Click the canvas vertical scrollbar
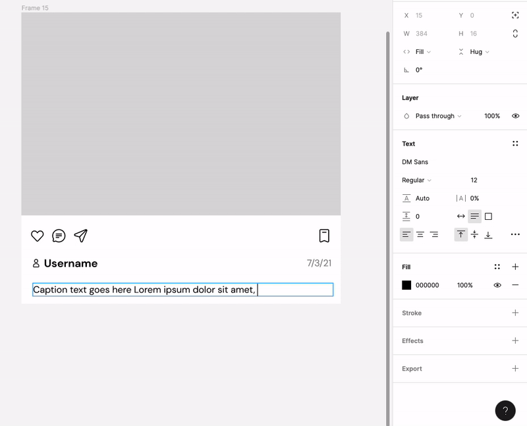527x426 pixels. [x=387, y=228]
